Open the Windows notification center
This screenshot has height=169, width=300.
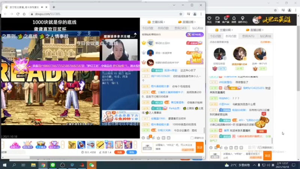click(294, 165)
